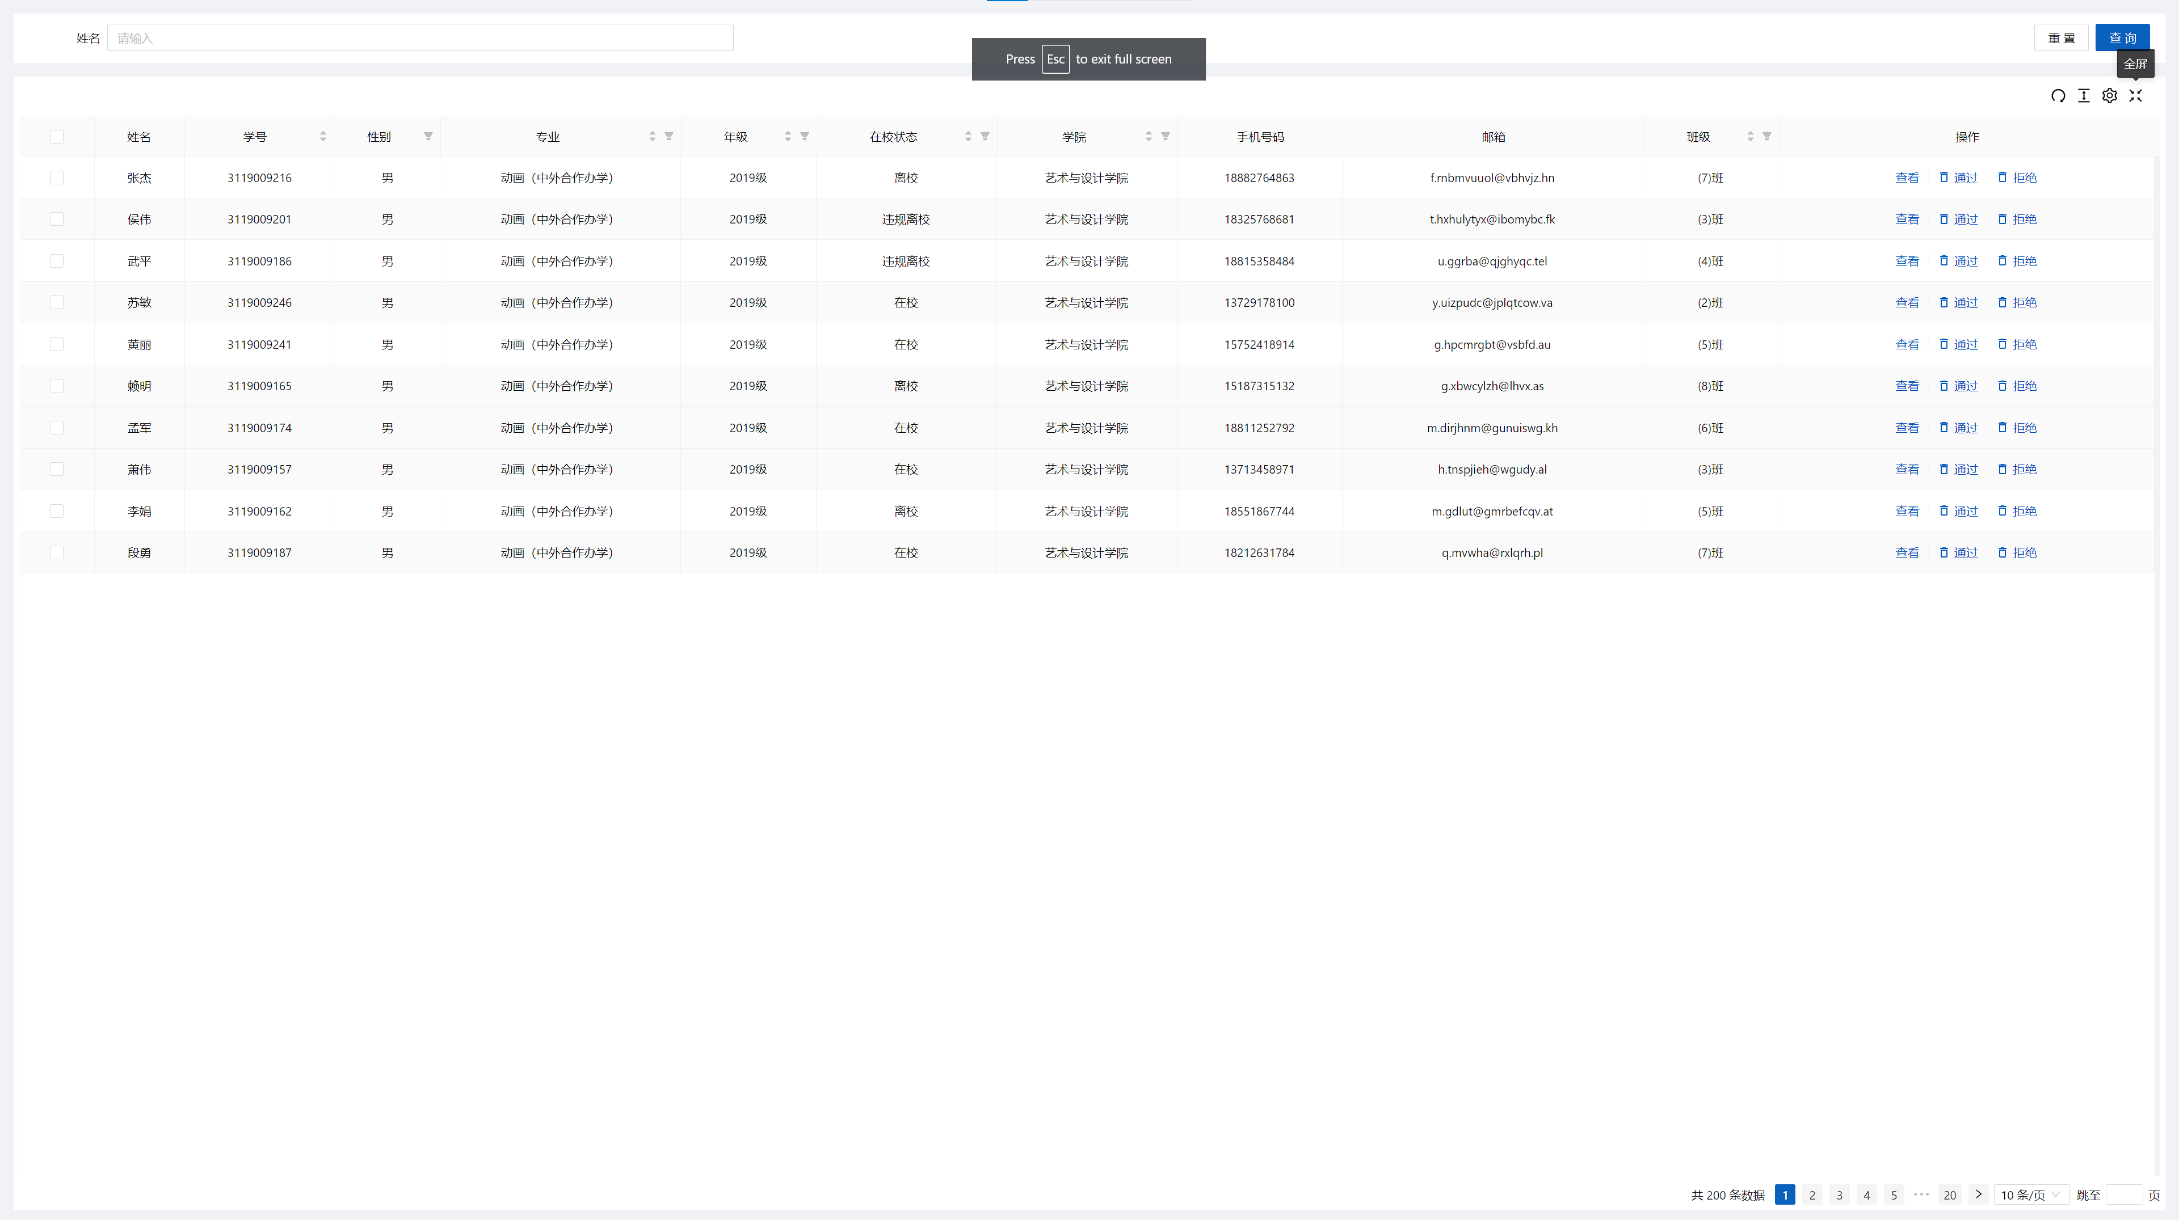This screenshot has width=2179, height=1220.
Task: Click the filter icon on 在校状态 column
Action: tap(985, 136)
